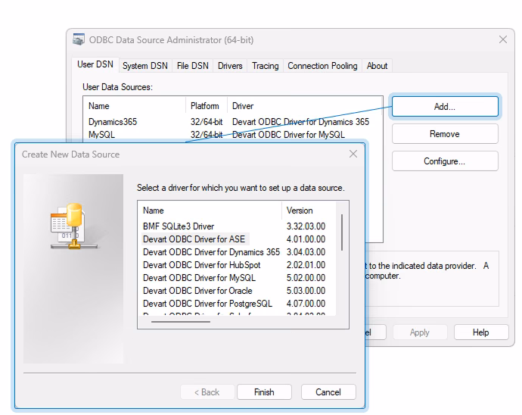The width and height of the screenshot is (522, 415).
Task: Click the Add... button
Action: point(445,107)
